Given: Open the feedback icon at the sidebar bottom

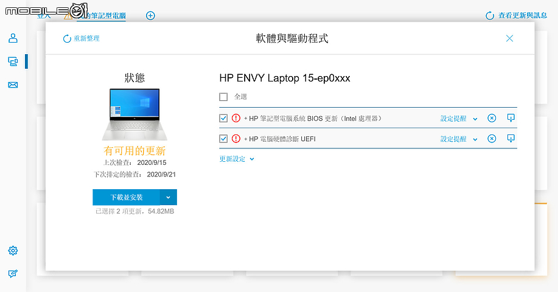Looking at the screenshot, I should 13,274.
